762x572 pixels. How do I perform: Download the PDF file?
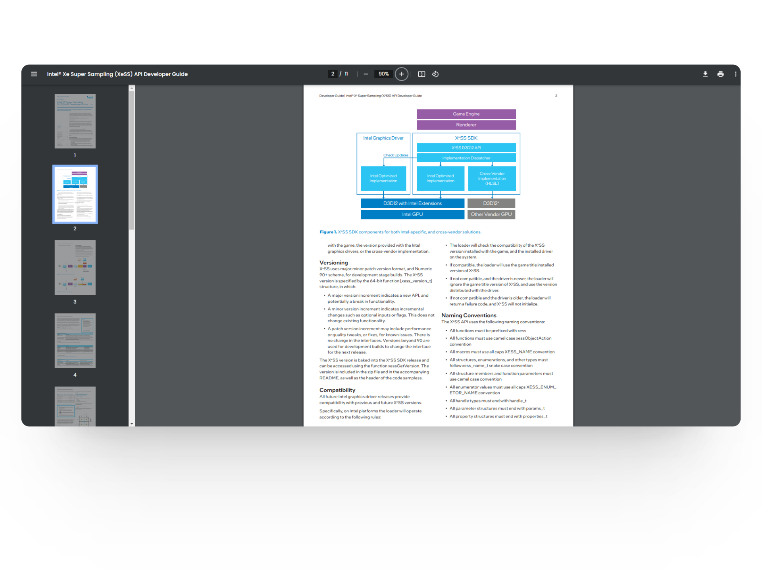pos(705,74)
